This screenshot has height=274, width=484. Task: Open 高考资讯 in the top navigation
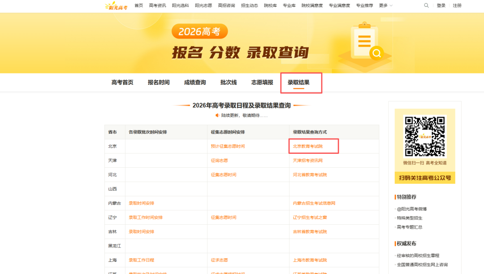(x=157, y=5)
